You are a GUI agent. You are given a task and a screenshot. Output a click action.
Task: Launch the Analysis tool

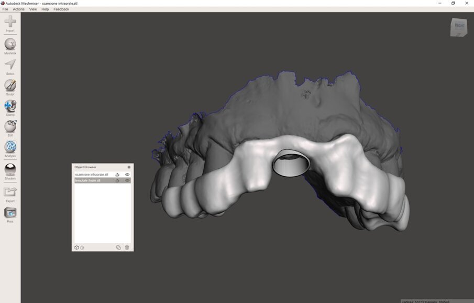click(x=10, y=147)
